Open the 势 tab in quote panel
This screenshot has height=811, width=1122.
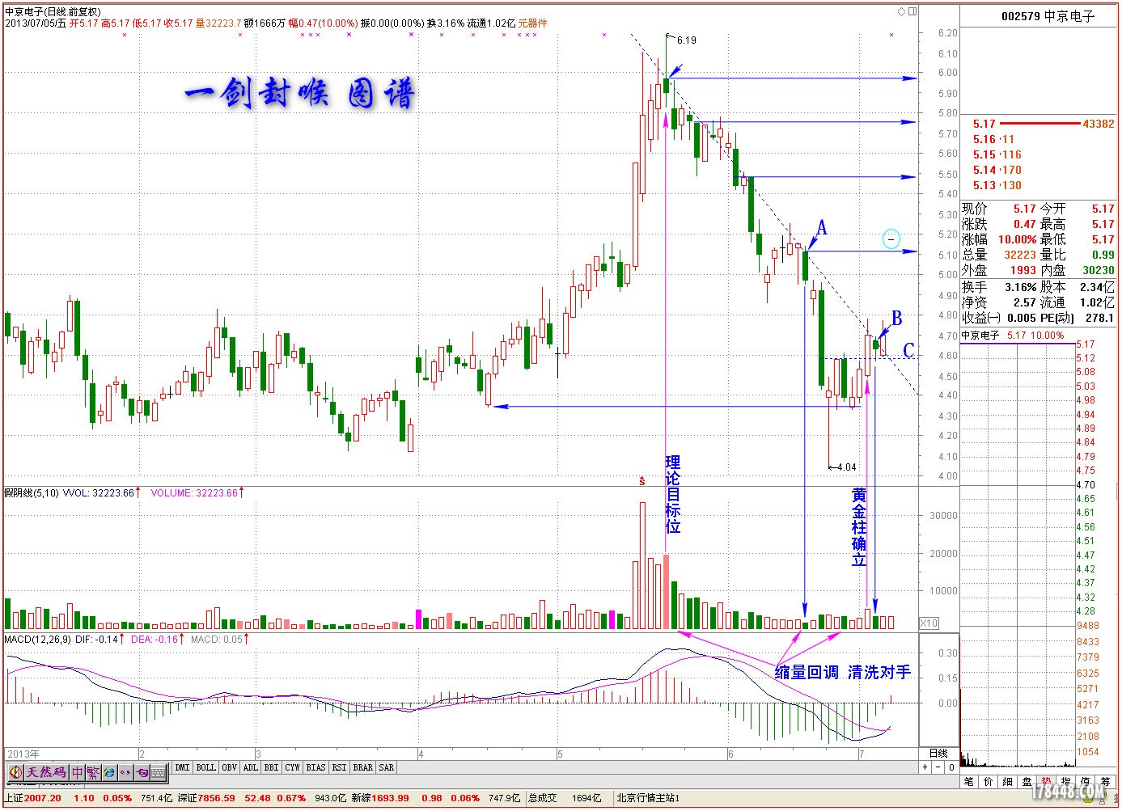point(1047,781)
